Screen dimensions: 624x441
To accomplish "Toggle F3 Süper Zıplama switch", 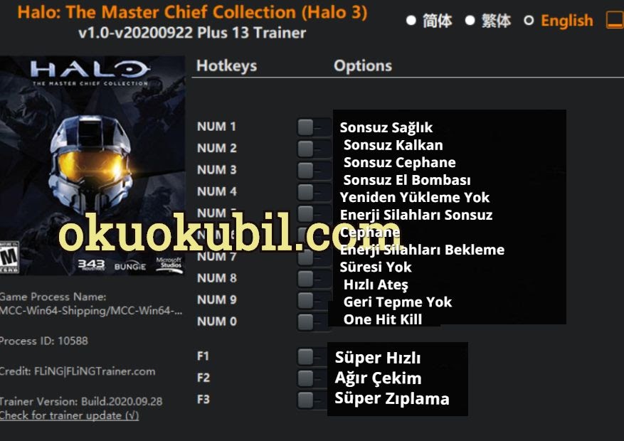I will click(312, 400).
